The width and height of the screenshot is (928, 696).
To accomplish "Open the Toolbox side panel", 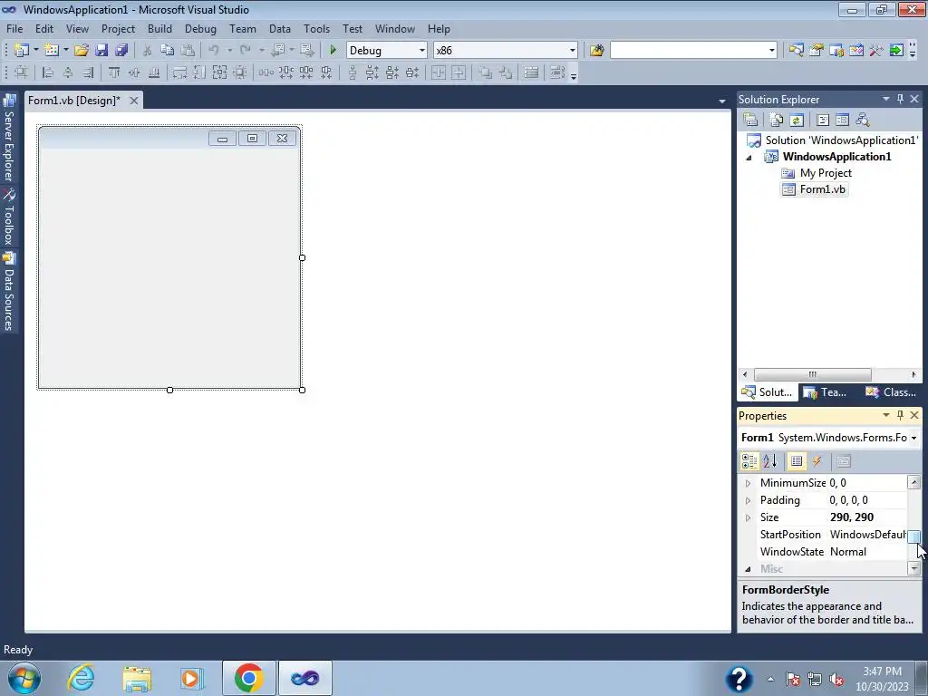I will pos(9,217).
